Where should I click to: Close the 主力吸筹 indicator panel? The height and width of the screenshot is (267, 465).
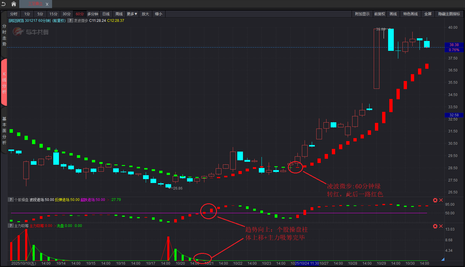pos(441,226)
